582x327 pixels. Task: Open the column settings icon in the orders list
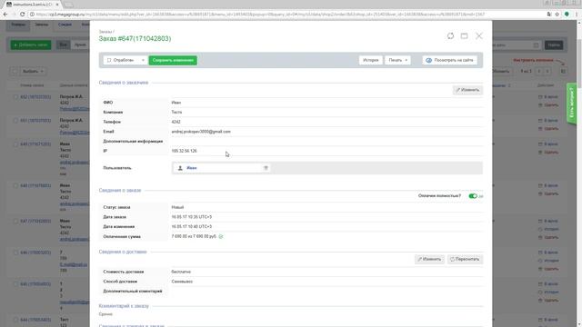coord(563,71)
